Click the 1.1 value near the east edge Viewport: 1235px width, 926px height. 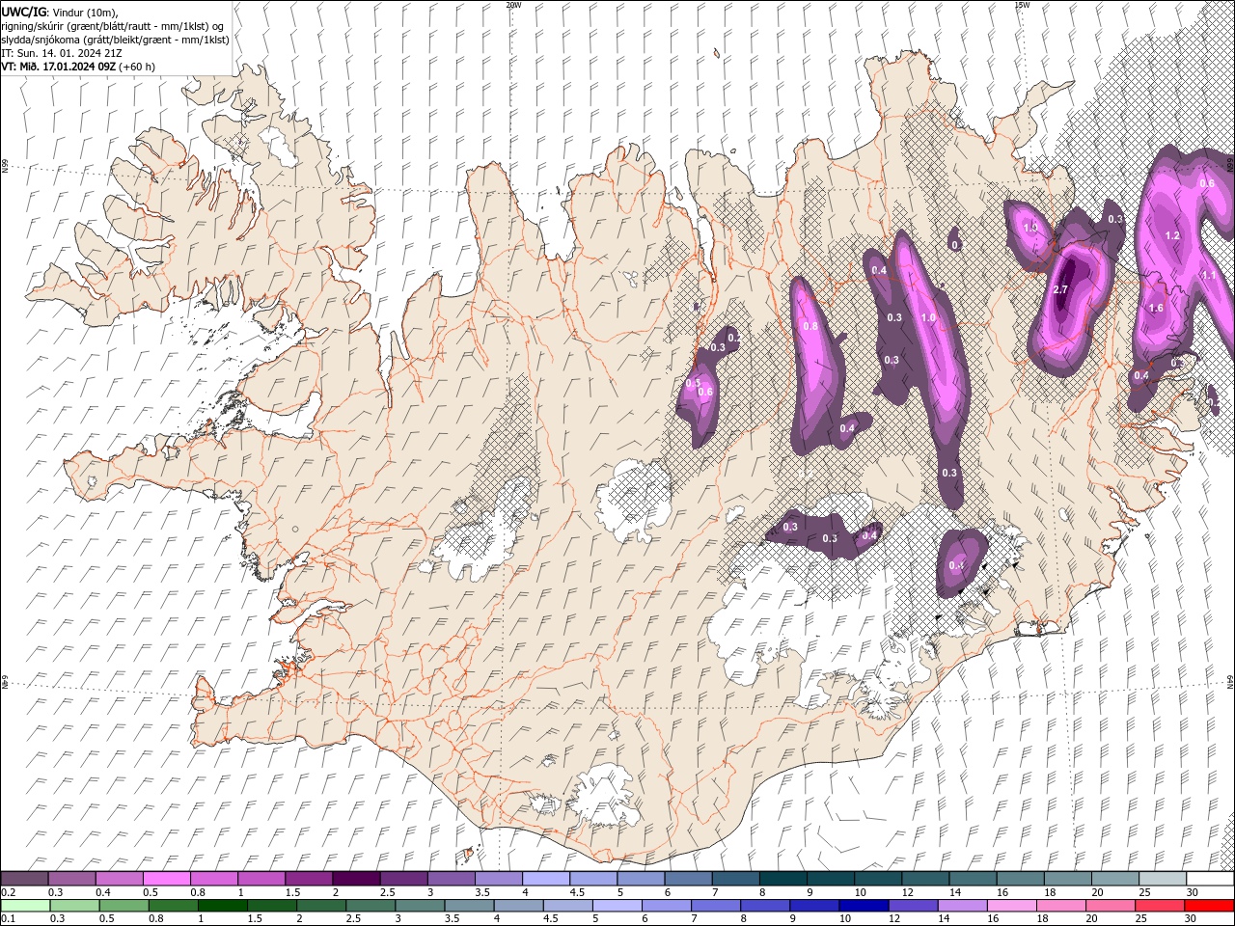point(1209,275)
